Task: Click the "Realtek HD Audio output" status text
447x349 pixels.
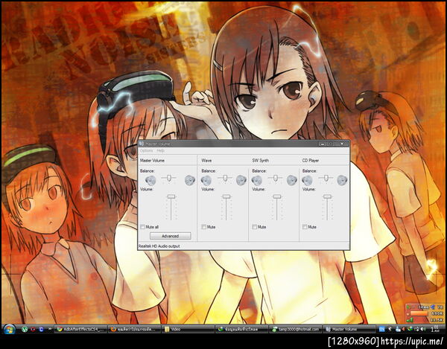Action: click(x=159, y=246)
